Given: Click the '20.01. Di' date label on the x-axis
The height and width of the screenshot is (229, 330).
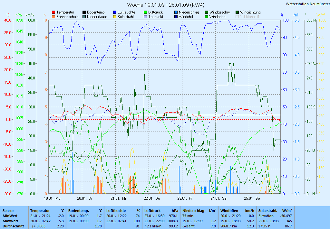Looking at the screenshot, I should point(84,198).
